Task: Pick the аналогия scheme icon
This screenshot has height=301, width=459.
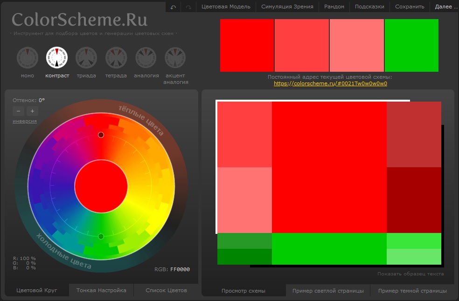Action: (x=146, y=58)
